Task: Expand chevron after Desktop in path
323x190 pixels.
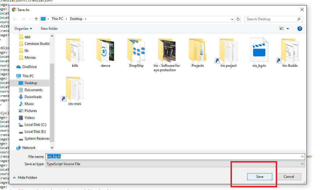Action: pyautogui.click(x=86, y=19)
